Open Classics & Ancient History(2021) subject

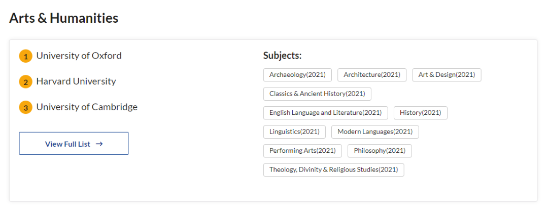(x=317, y=94)
